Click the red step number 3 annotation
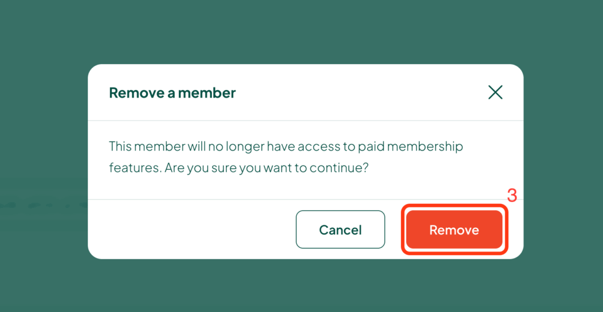603x312 pixels. pyautogui.click(x=512, y=195)
